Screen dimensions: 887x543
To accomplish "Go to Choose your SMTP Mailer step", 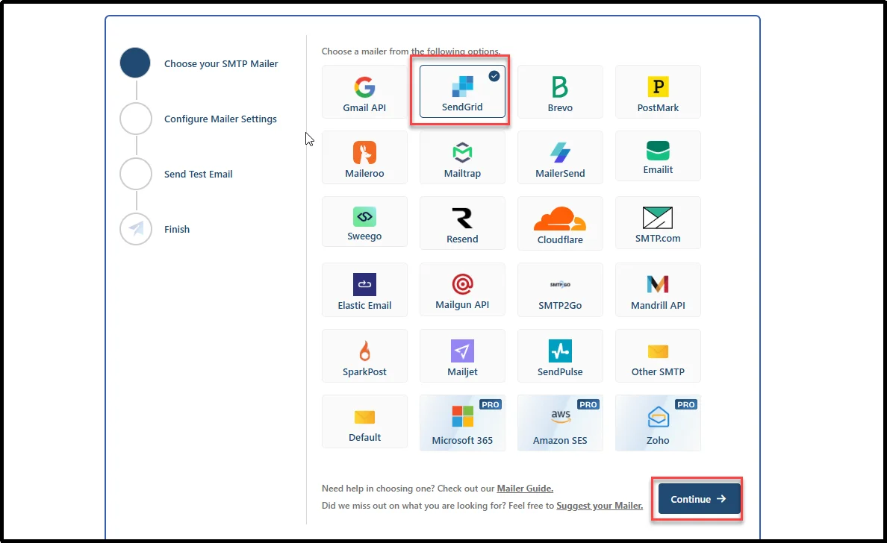I will tap(221, 64).
